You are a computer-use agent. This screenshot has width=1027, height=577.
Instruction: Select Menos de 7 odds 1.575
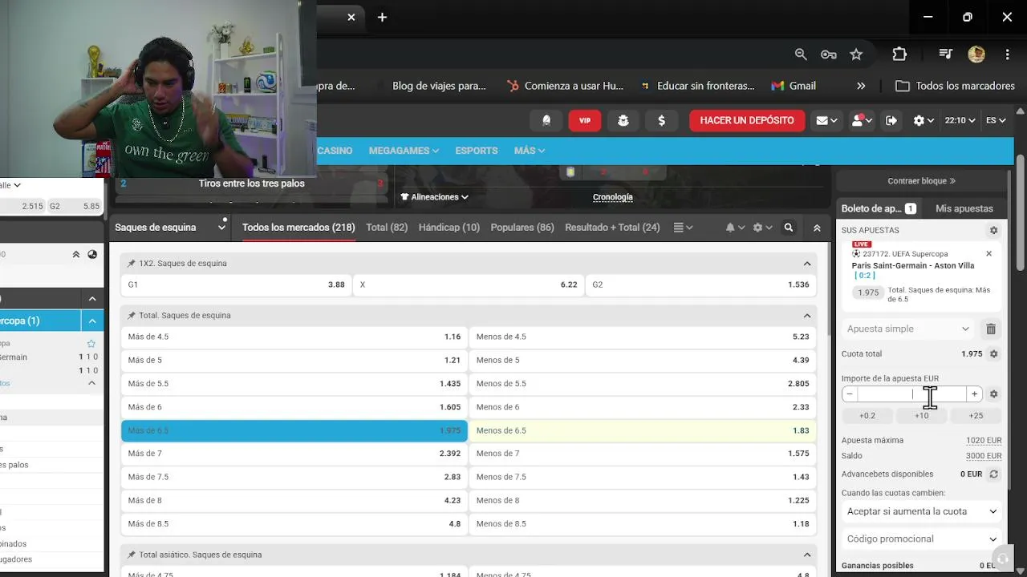pos(643,454)
